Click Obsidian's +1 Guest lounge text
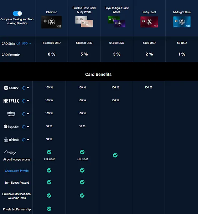Viewport: 198px width, 214px height. [x=49, y=159]
